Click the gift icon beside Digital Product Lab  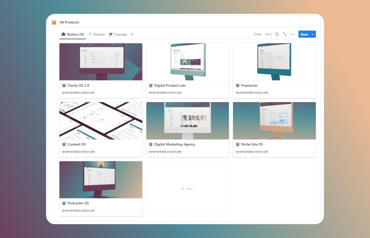pos(150,85)
